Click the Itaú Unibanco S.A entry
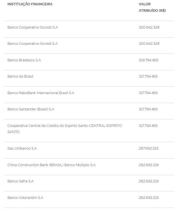Viewport: 177px width, 209px height. pyautogui.click(x=22, y=148)
